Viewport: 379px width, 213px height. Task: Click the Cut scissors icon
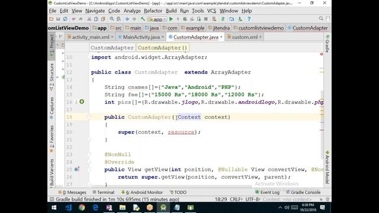89,19
